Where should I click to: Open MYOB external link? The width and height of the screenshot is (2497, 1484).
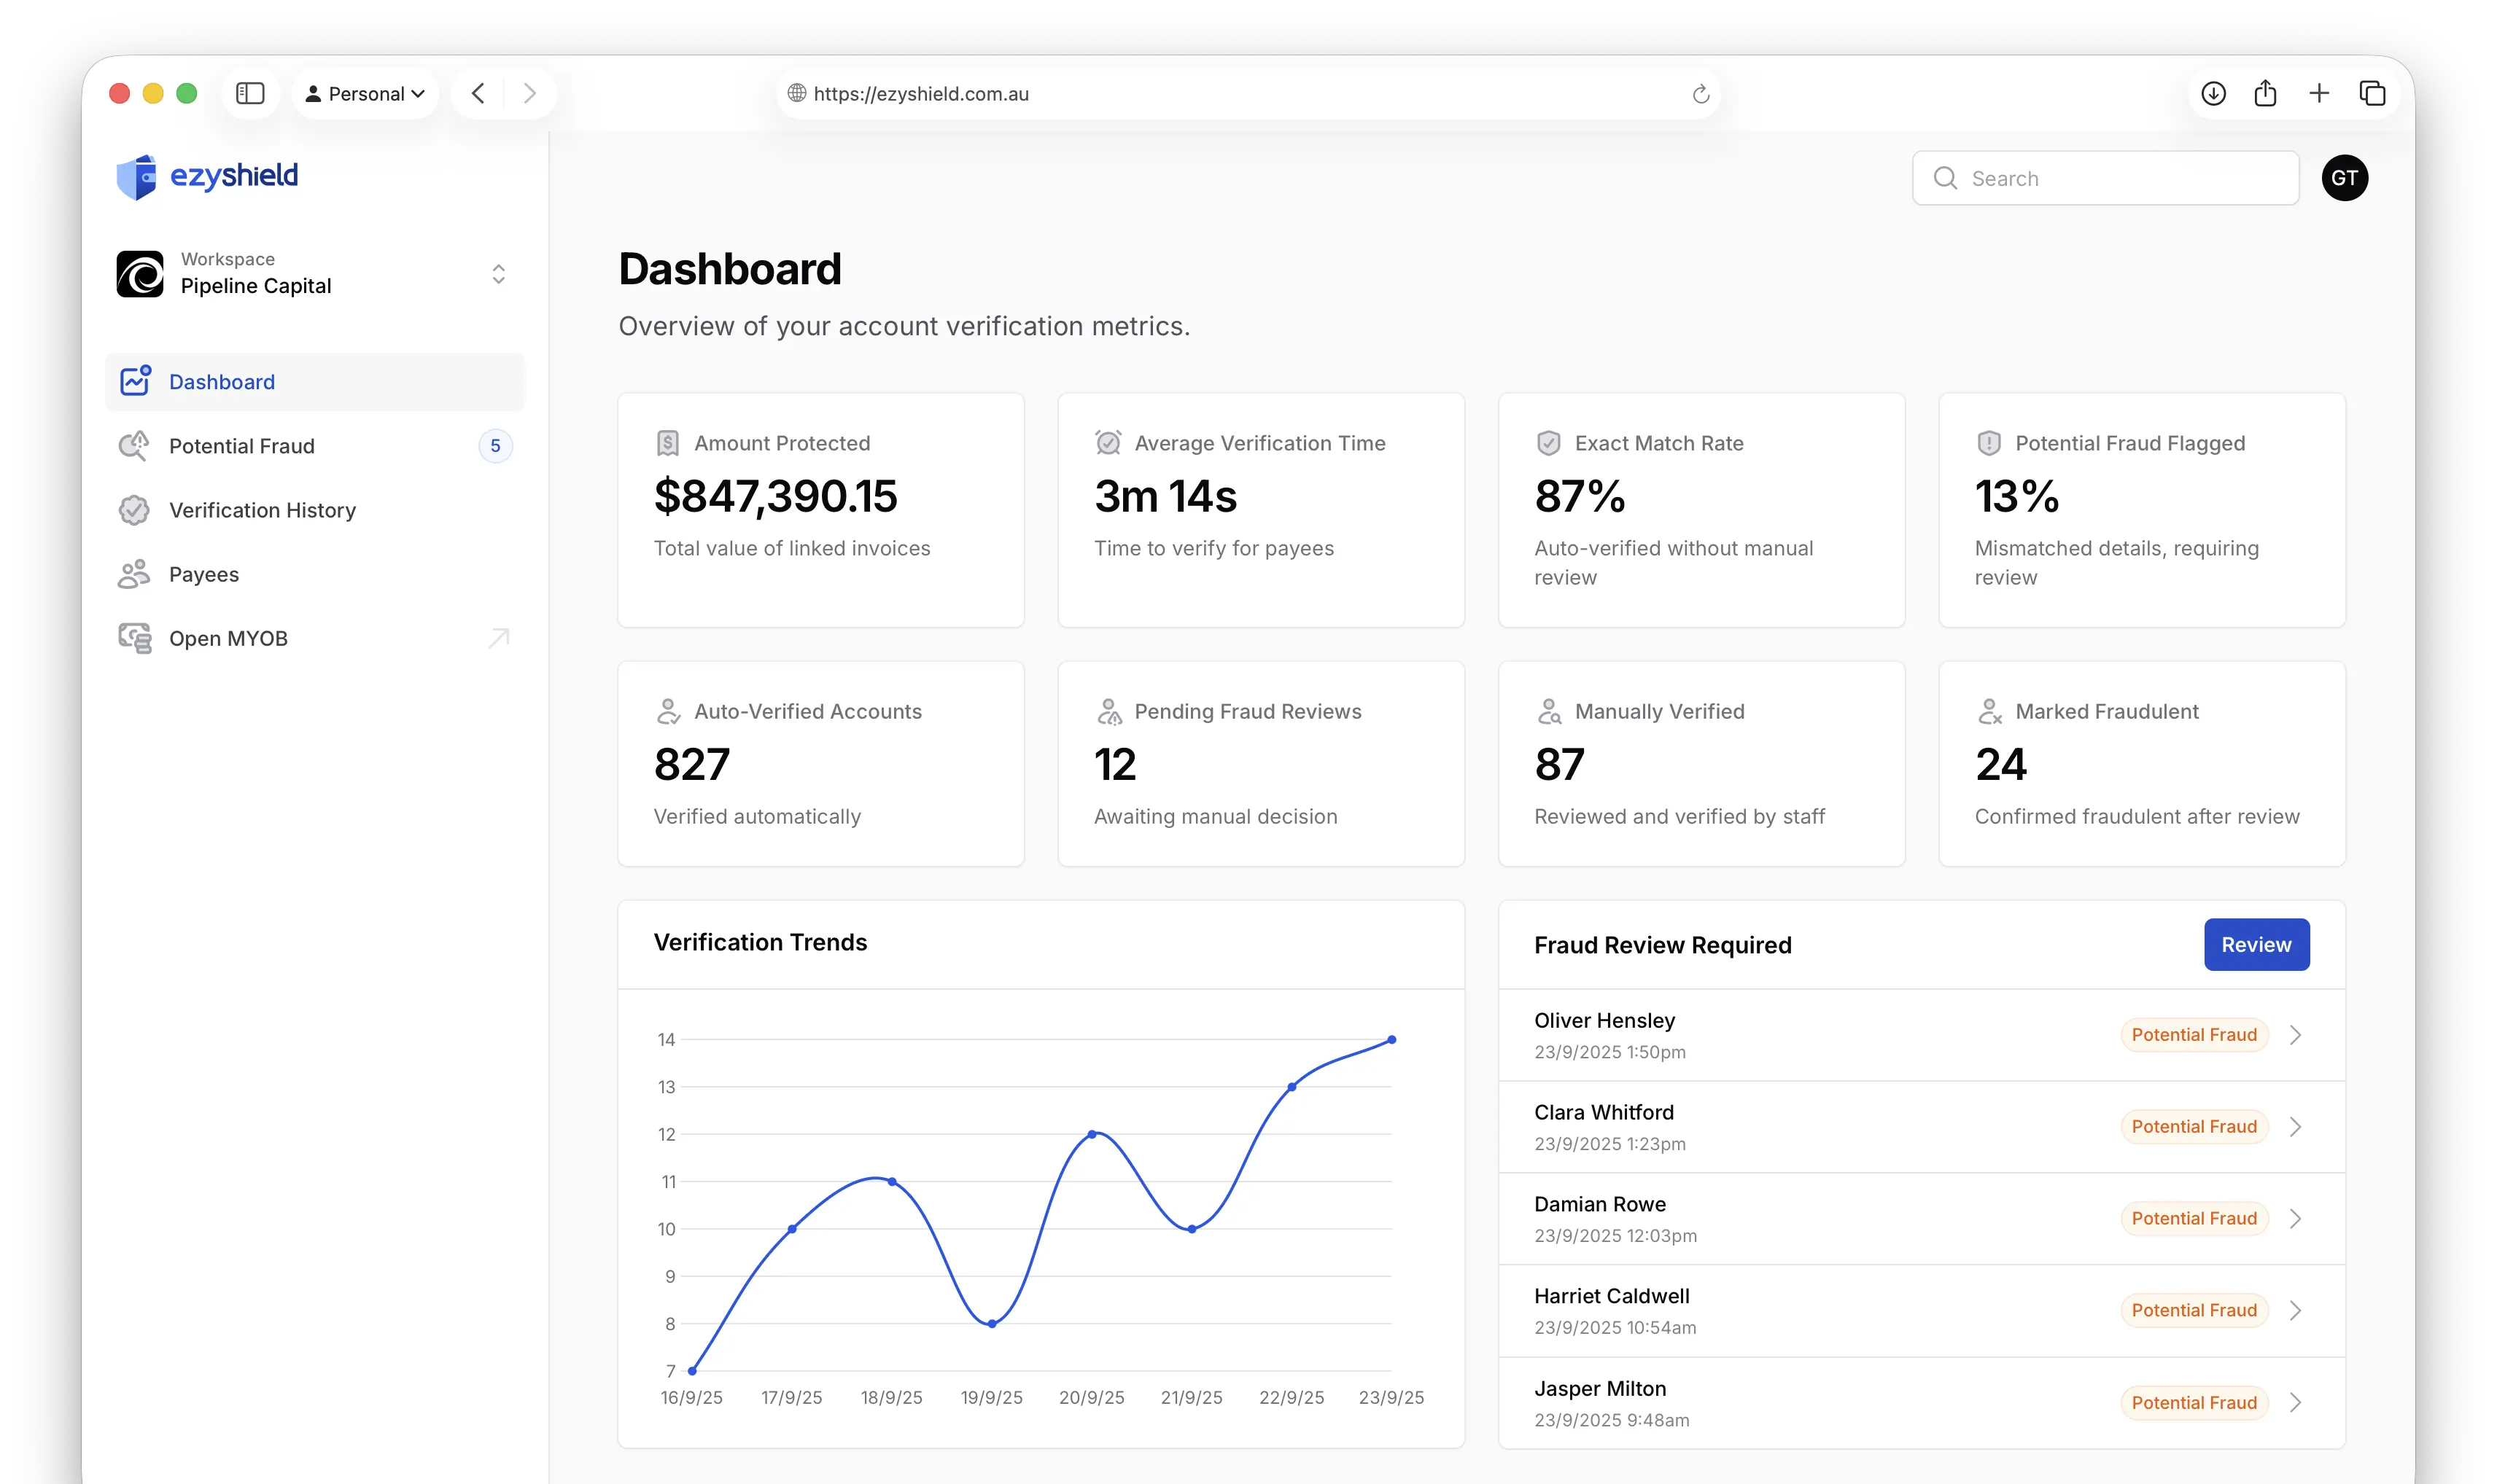click(228, 638)
